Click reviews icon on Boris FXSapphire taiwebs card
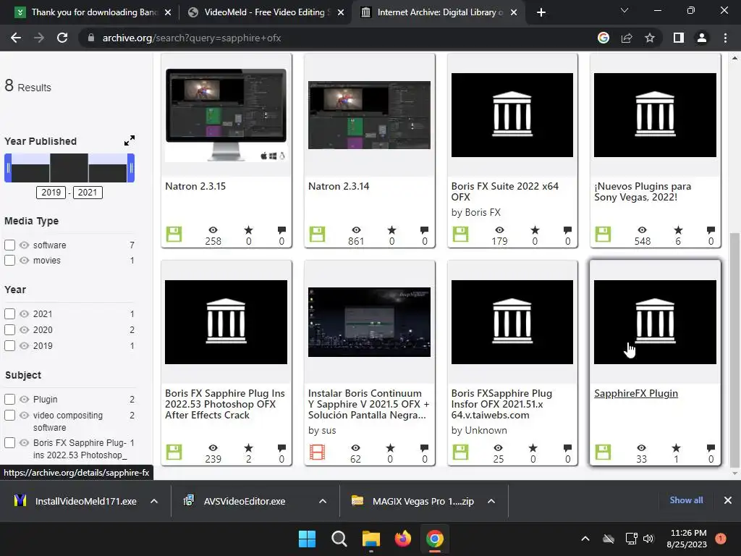741x556 pixels. coord(567,447)
